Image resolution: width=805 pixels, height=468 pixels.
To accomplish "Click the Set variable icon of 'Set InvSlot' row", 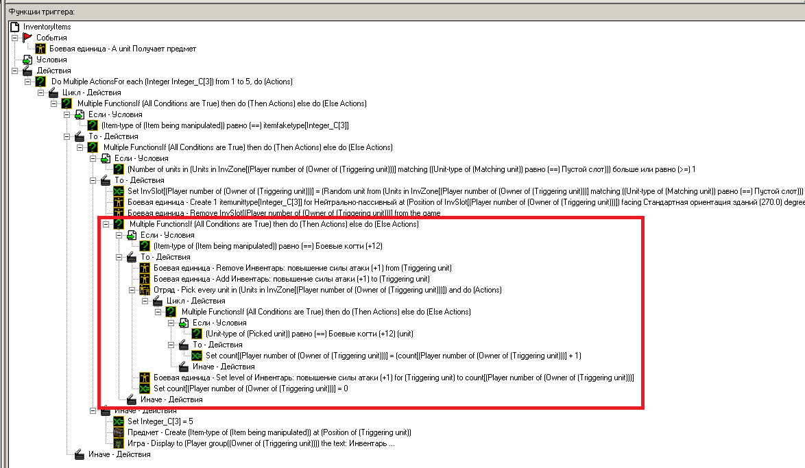I will click(x=119, y=191).
